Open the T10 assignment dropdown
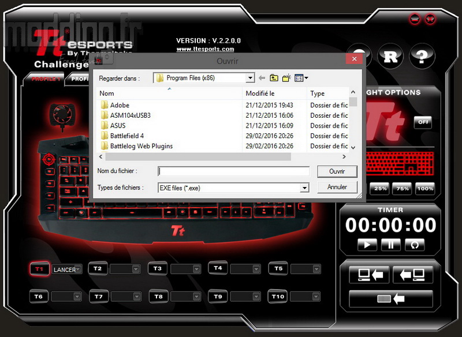 click(x=316, y=297)
